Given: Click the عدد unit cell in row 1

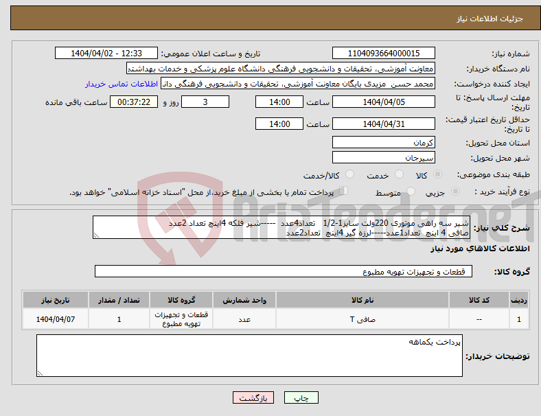Looking at the screenshot, I should coord(244,319).
